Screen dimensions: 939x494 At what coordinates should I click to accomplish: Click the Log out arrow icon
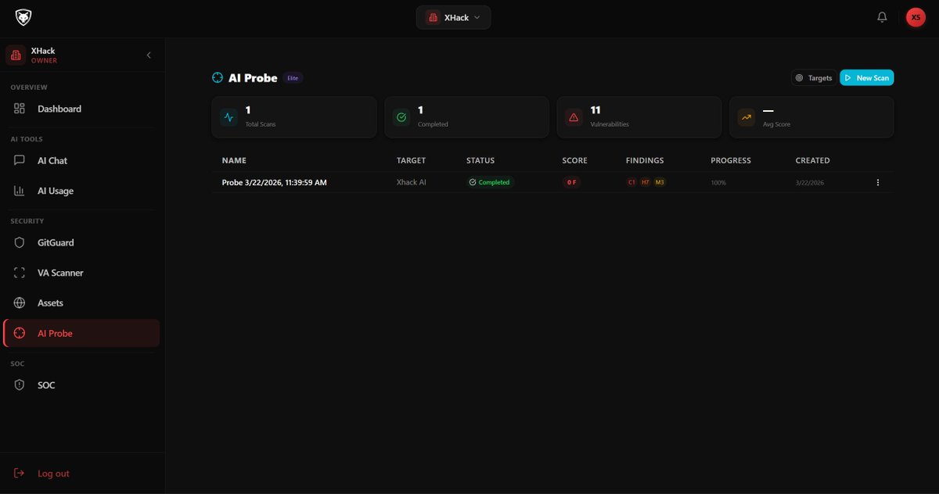(20, 474)
